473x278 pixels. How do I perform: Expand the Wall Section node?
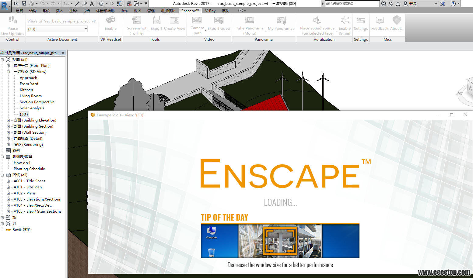[9, 132]
